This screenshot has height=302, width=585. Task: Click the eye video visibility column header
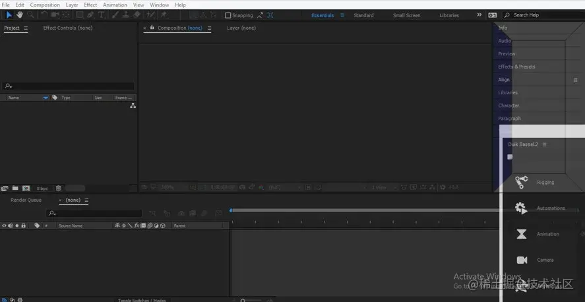click(4, 226)
